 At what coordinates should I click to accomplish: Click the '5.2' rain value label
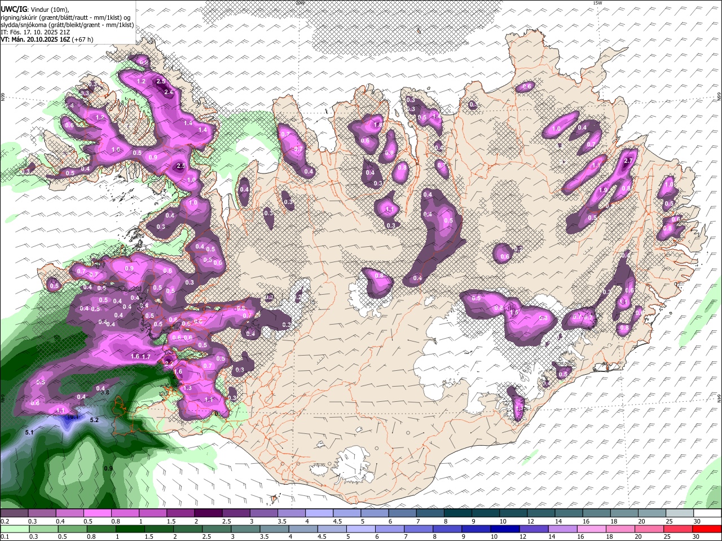pyautogui.click(x=94, y=420)
